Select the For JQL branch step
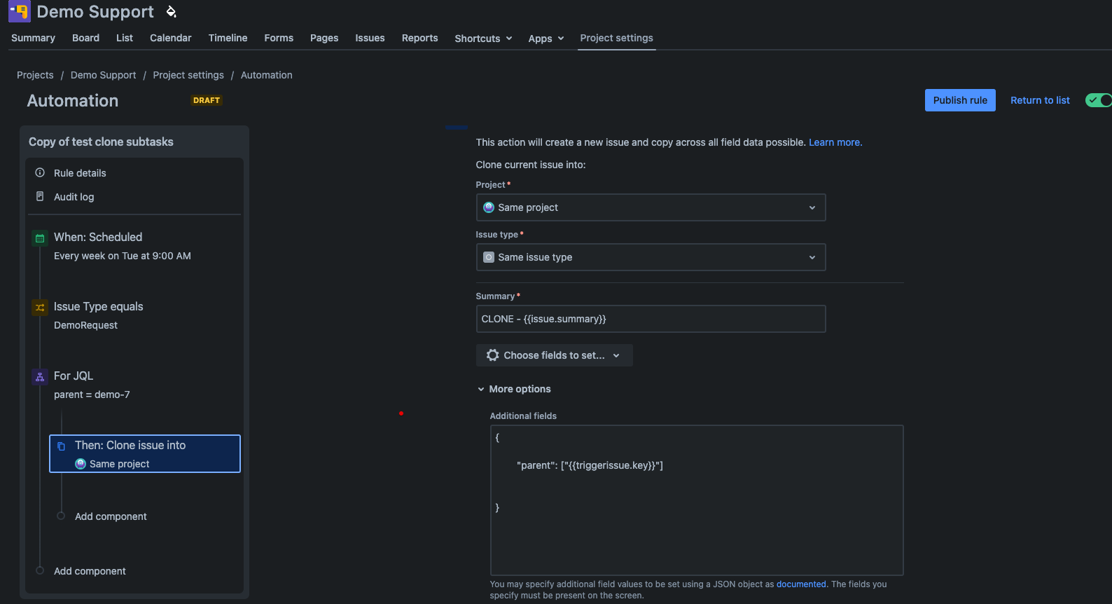This screenshot has width=1112, height=604. click(133, 385)
